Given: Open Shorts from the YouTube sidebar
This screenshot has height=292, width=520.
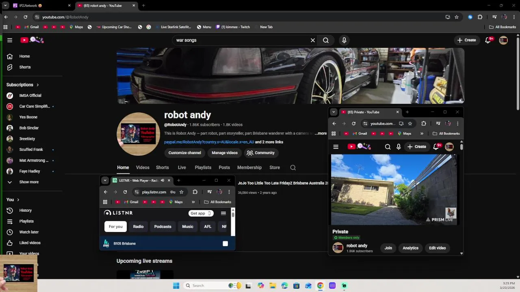Looking at the screenshot, I should [x=25, y=67].
